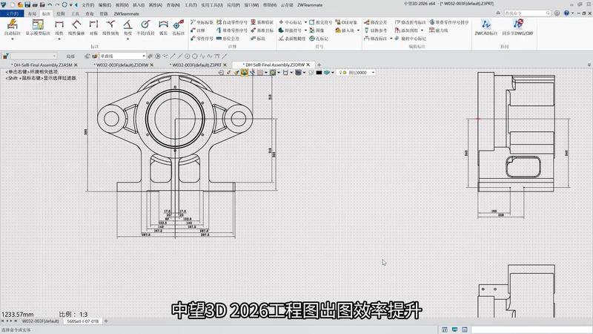Click the search command input field
The width and height of the screenshot is (593, 334).
pos(526,13)
